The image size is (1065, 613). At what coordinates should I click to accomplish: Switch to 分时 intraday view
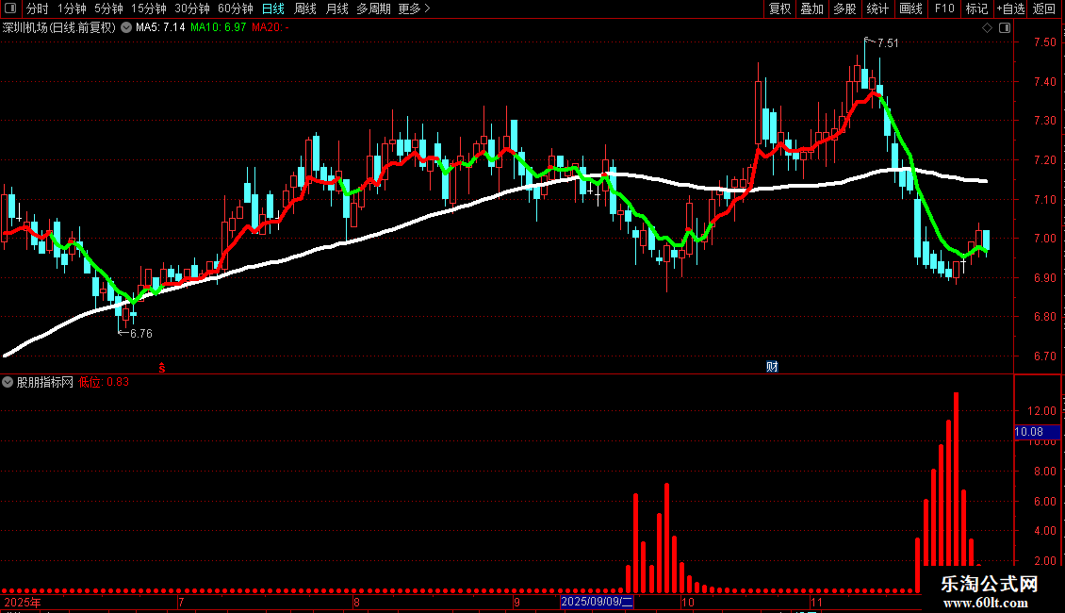(38, 8)
